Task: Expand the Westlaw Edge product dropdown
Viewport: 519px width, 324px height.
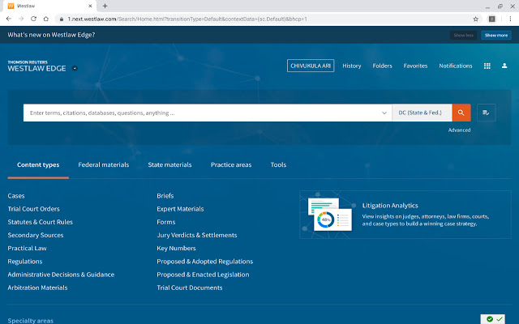Action: point(75,69)
